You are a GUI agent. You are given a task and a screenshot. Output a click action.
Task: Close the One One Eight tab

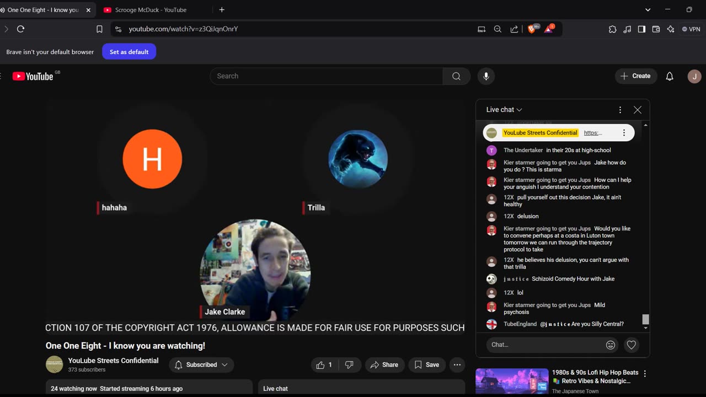(x=88, y=10)
